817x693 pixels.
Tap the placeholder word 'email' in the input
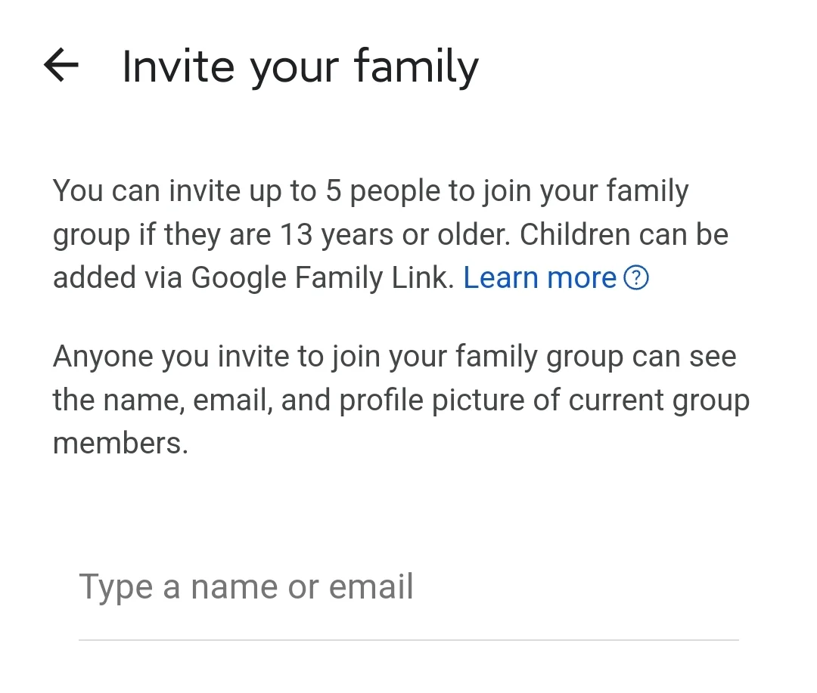(371, 586)
